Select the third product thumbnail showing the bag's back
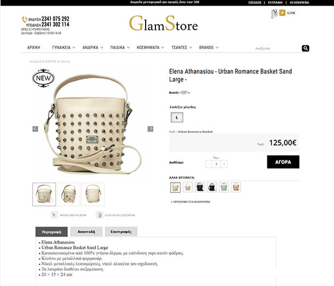This screenshot has width=334, height=286. [93, 194]
